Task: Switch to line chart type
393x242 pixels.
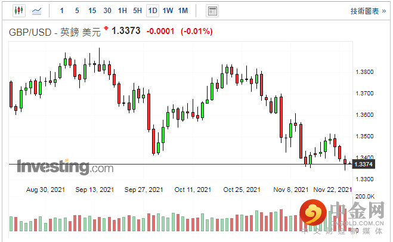Action: click(37, 11)
